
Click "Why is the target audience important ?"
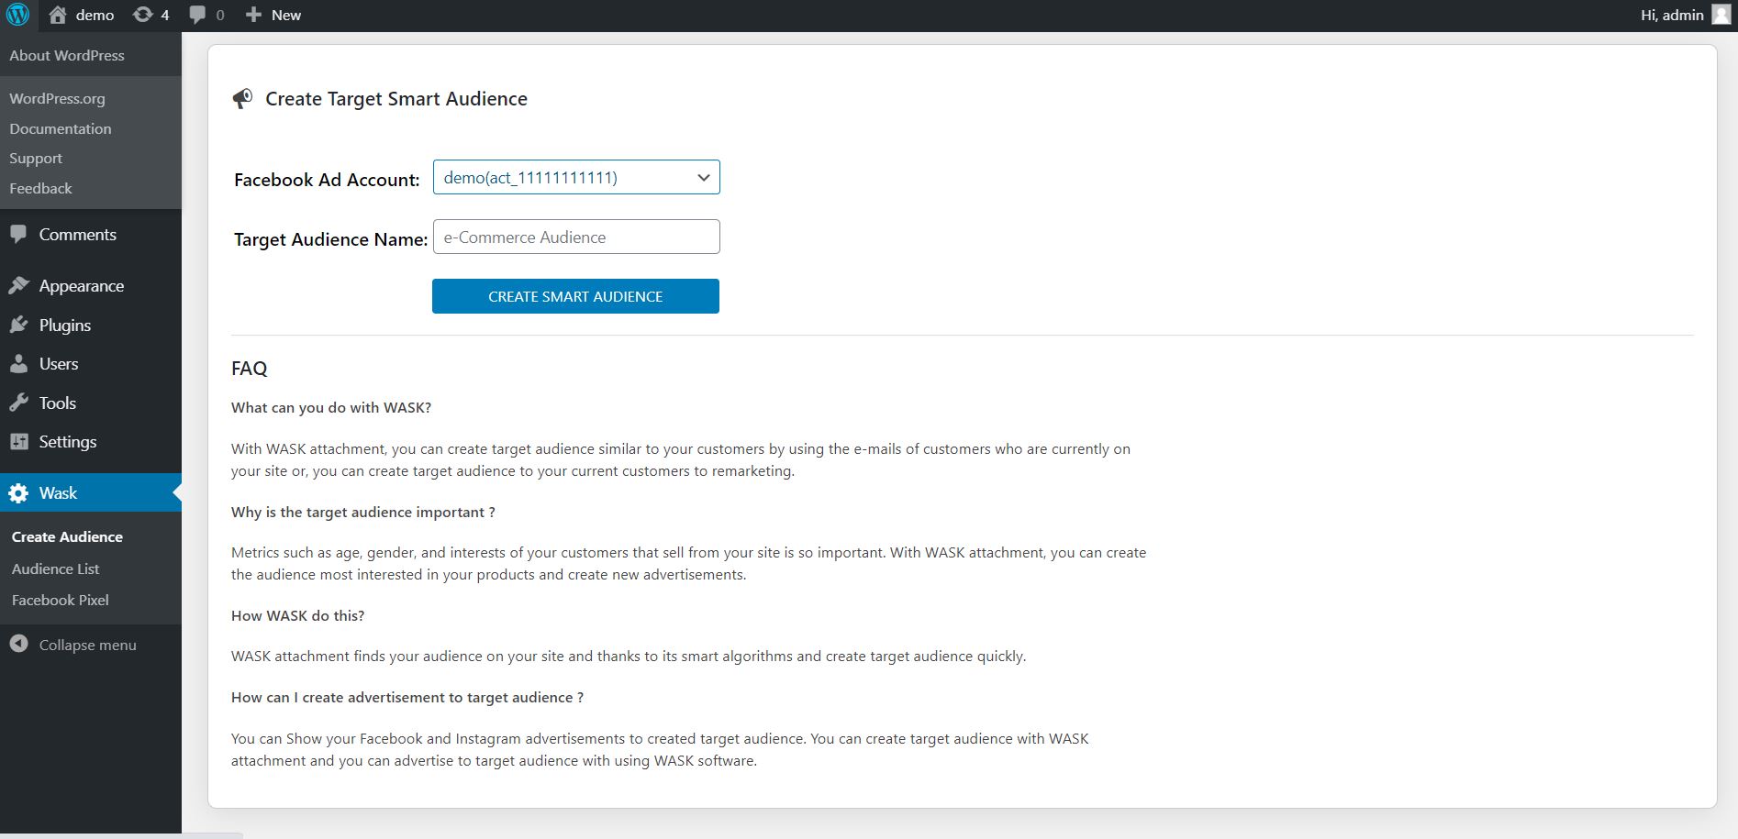coord(363,513)
